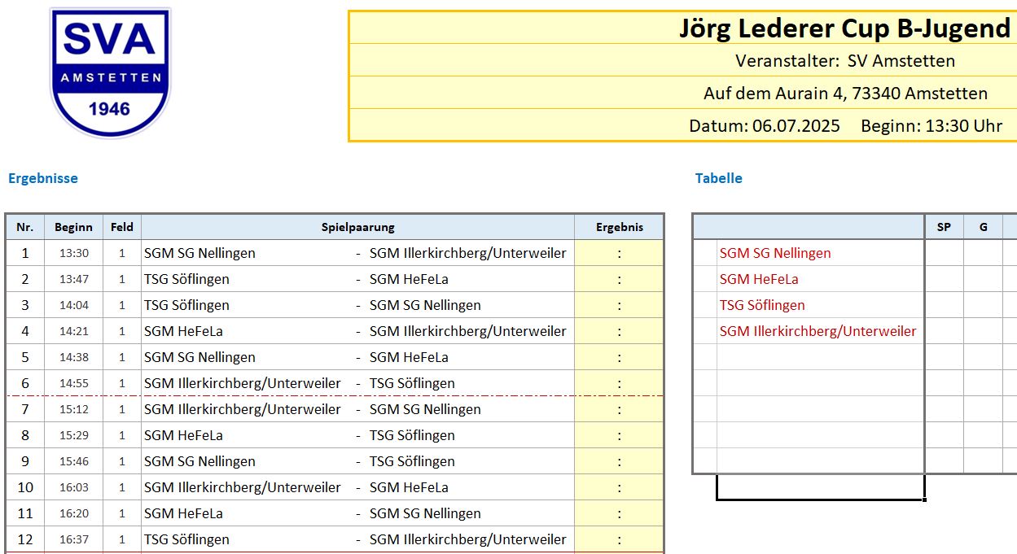The image size is (1017, 554).
Task: Click the start time 16:37
Action: (74, 539)
